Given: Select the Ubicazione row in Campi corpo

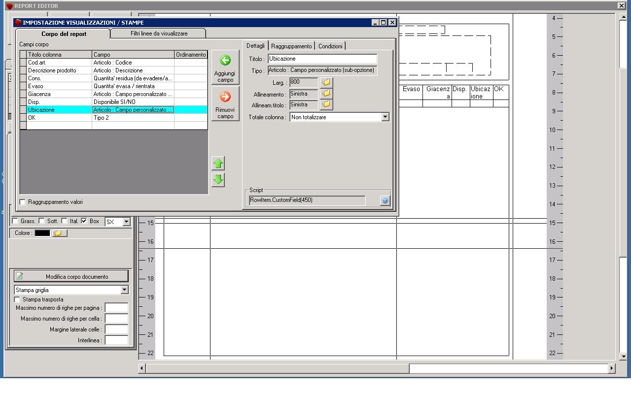Looking at the screenshot, I should 113,110.
